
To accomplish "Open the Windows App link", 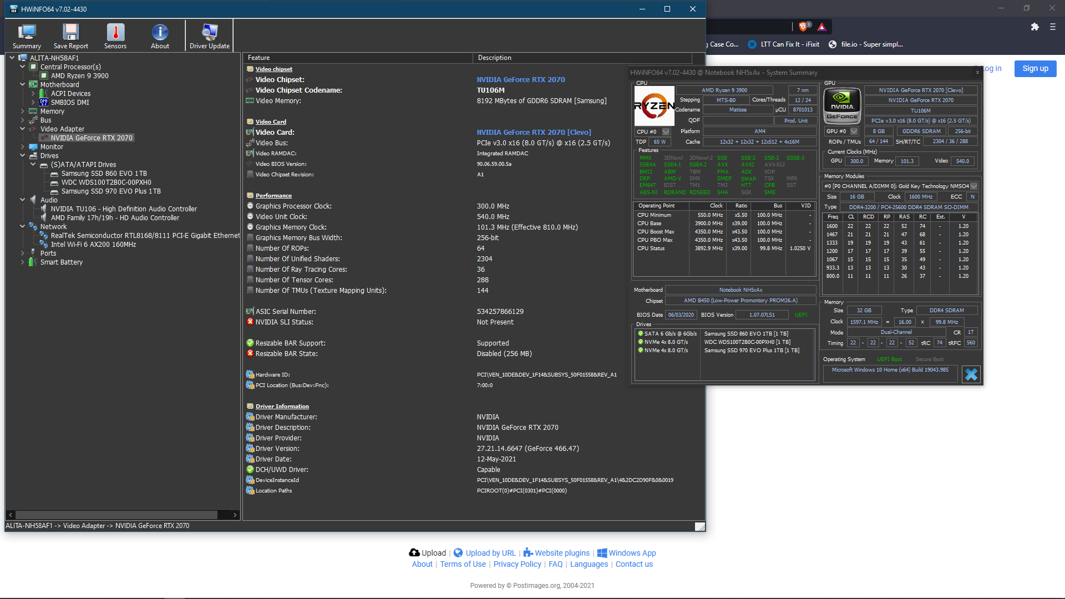I will 626,553.
